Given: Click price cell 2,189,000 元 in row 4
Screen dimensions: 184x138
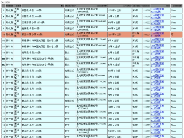Looking at the screenshot, I should pos(92,71).
